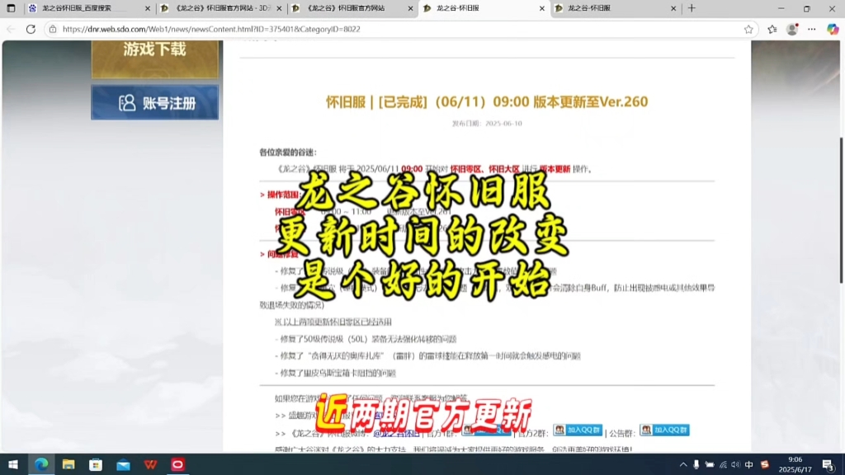This screenshot has width=845, height=475.
Task: Add this page to favorites star
Action: (x=748, y=30)
